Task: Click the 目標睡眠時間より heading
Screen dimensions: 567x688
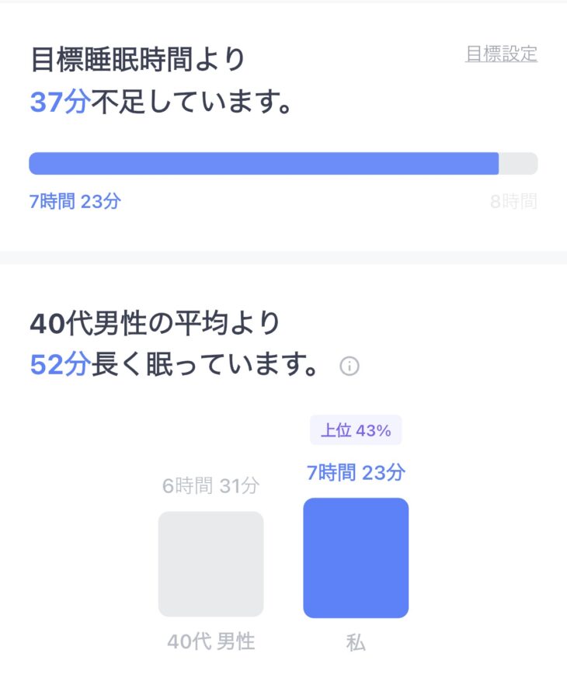Action: [137, 59]
